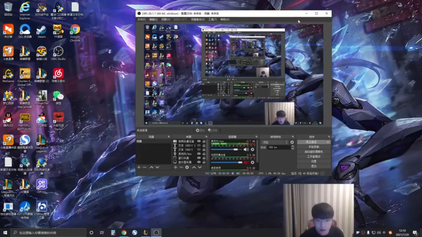The height and width of the screenshot is (237, 422).
Task: Pop out the 转场特效 dock panel
Action: (x=293, y=137)
